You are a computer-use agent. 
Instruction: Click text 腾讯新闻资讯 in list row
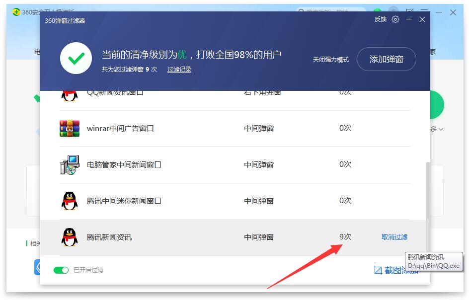click(109, 237)
